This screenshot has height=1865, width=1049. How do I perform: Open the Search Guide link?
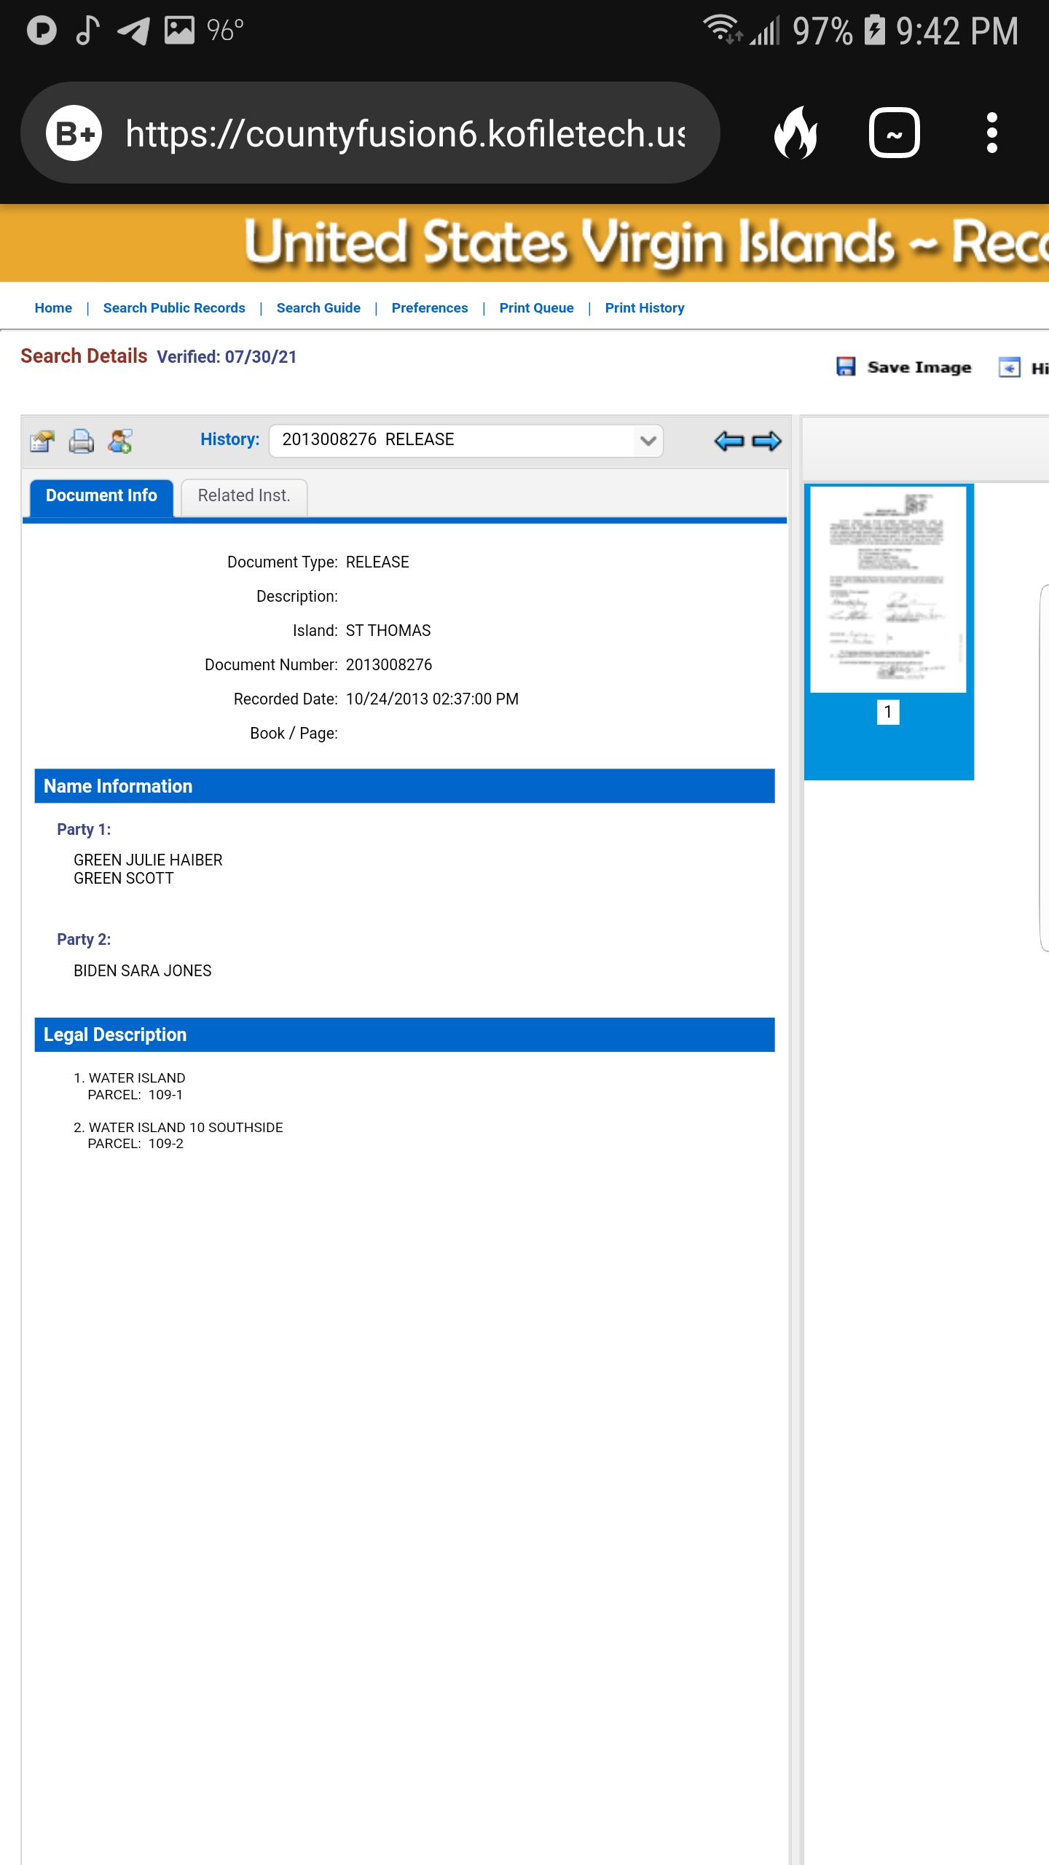pos(318,308)
